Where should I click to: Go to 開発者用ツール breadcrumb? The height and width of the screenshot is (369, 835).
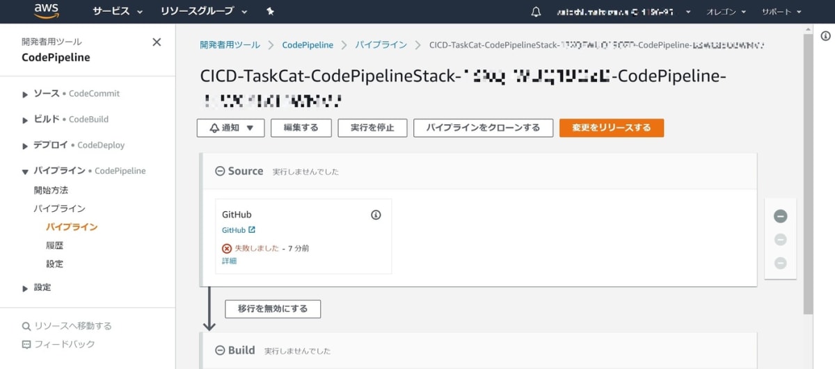[230, 44]
